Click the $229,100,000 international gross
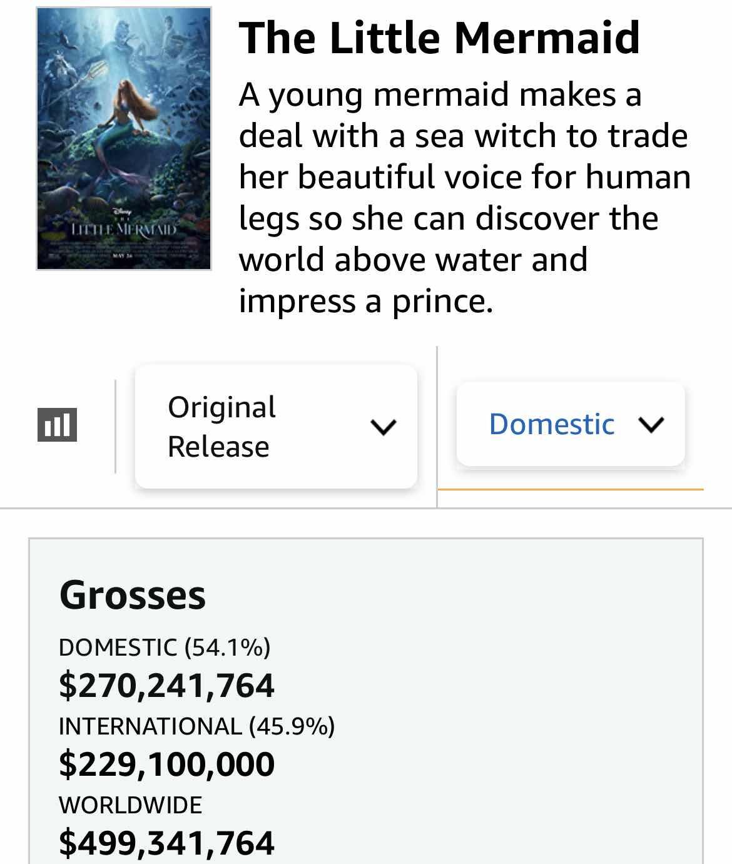This screenshot has width=732, height=864. [x=166, y=764]
